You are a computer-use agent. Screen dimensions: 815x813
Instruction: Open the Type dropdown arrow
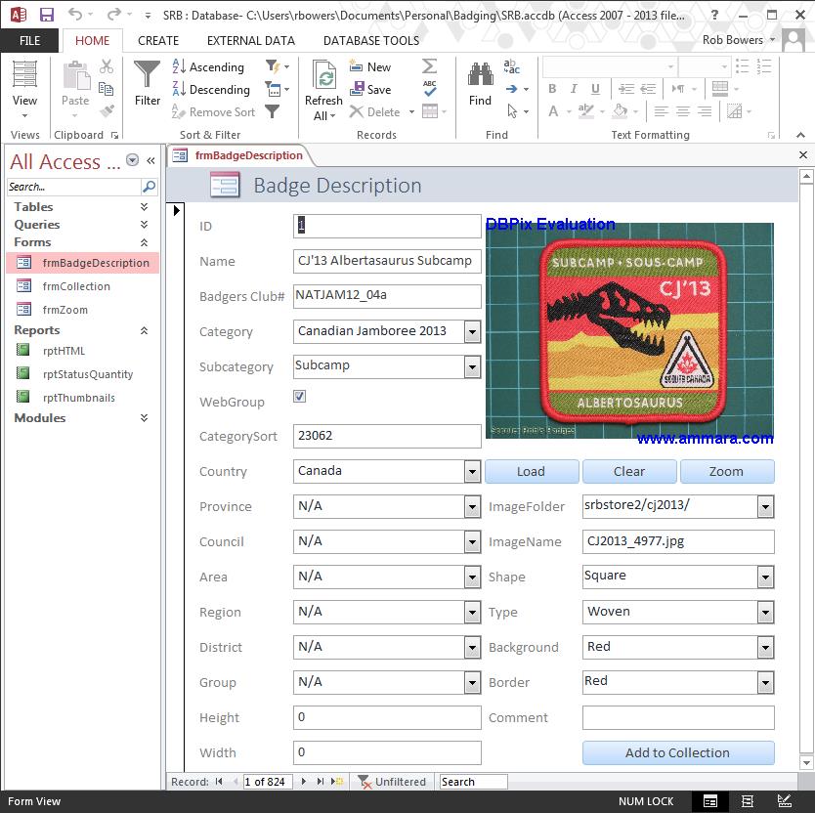pos(765,613)
